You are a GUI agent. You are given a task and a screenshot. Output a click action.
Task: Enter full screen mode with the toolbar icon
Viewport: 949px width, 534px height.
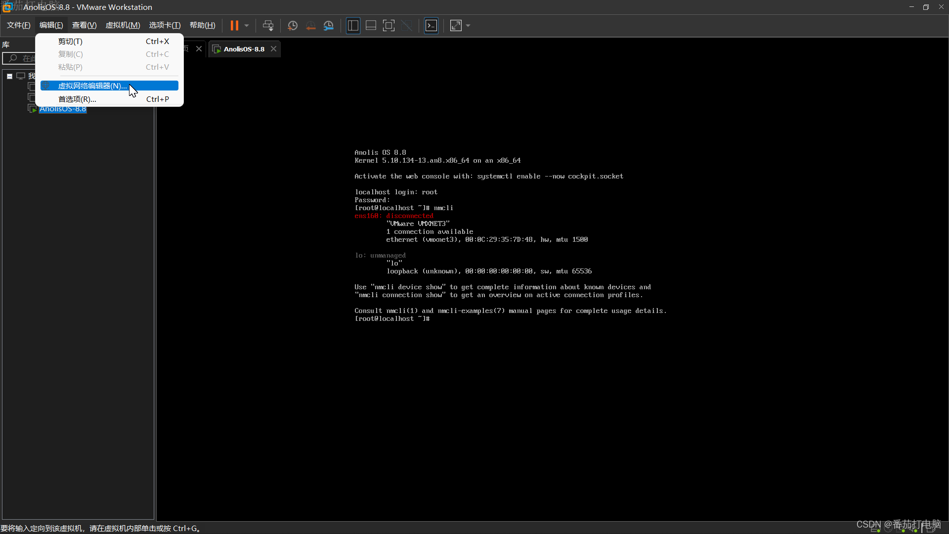pyautogui.click(x=388, y=26)
